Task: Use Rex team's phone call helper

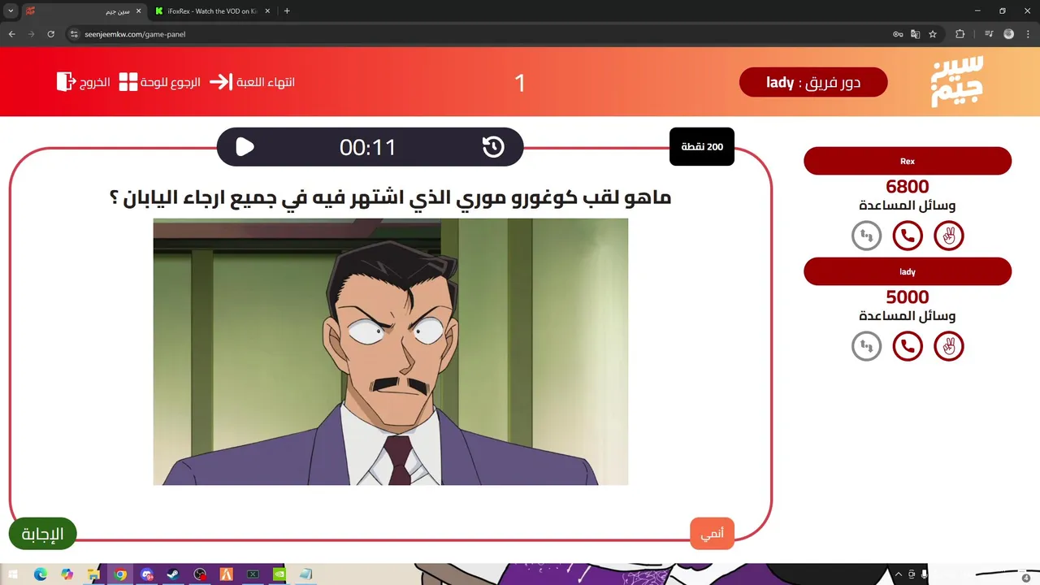Action: [x=908, y=236]
